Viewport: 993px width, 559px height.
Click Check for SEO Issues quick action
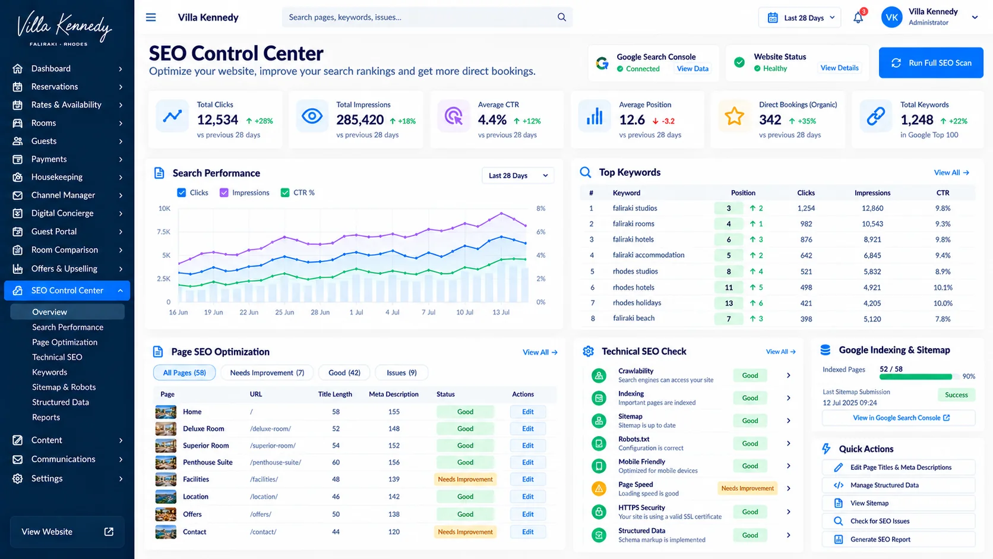point(899,521)
